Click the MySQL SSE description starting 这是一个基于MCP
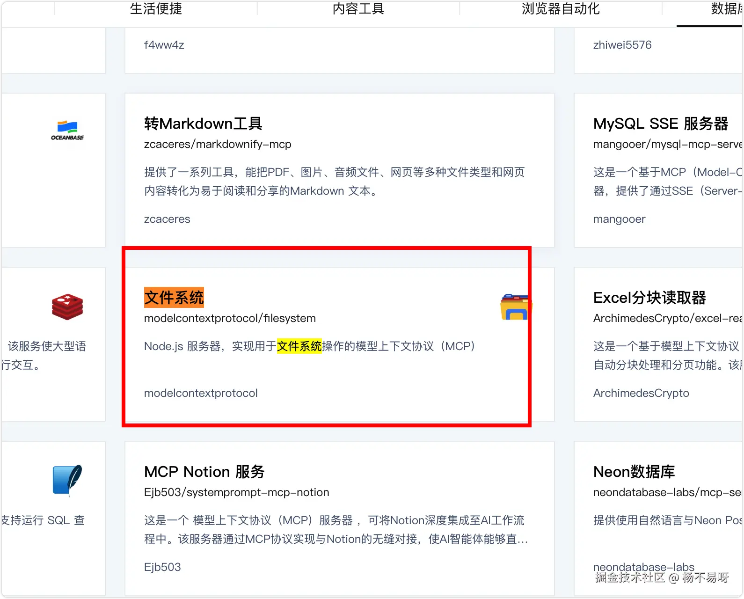 668,182
